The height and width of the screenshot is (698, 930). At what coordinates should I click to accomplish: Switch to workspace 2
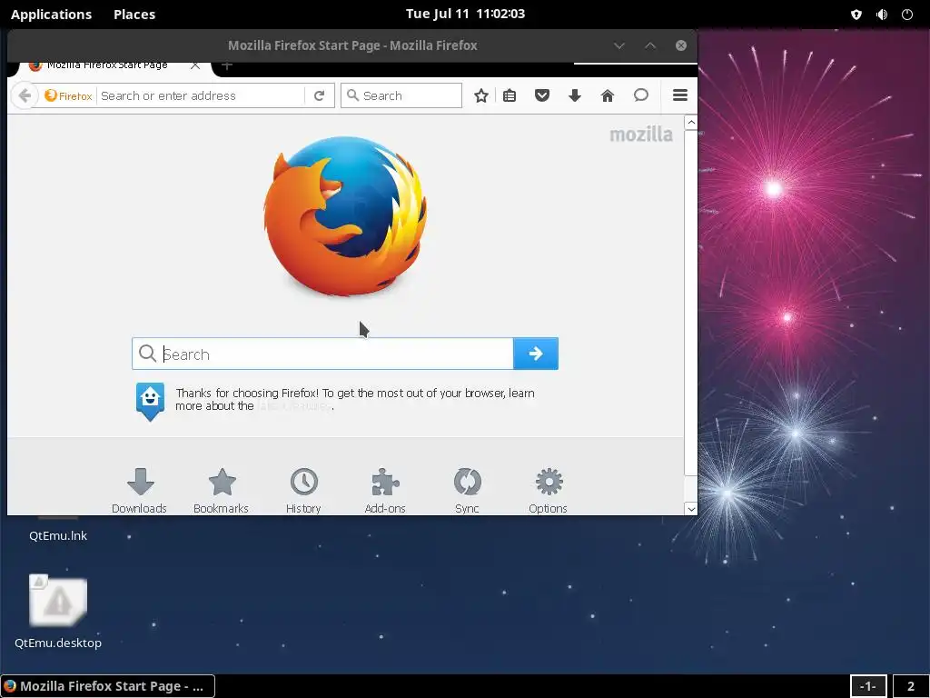[x=910, y=686]
